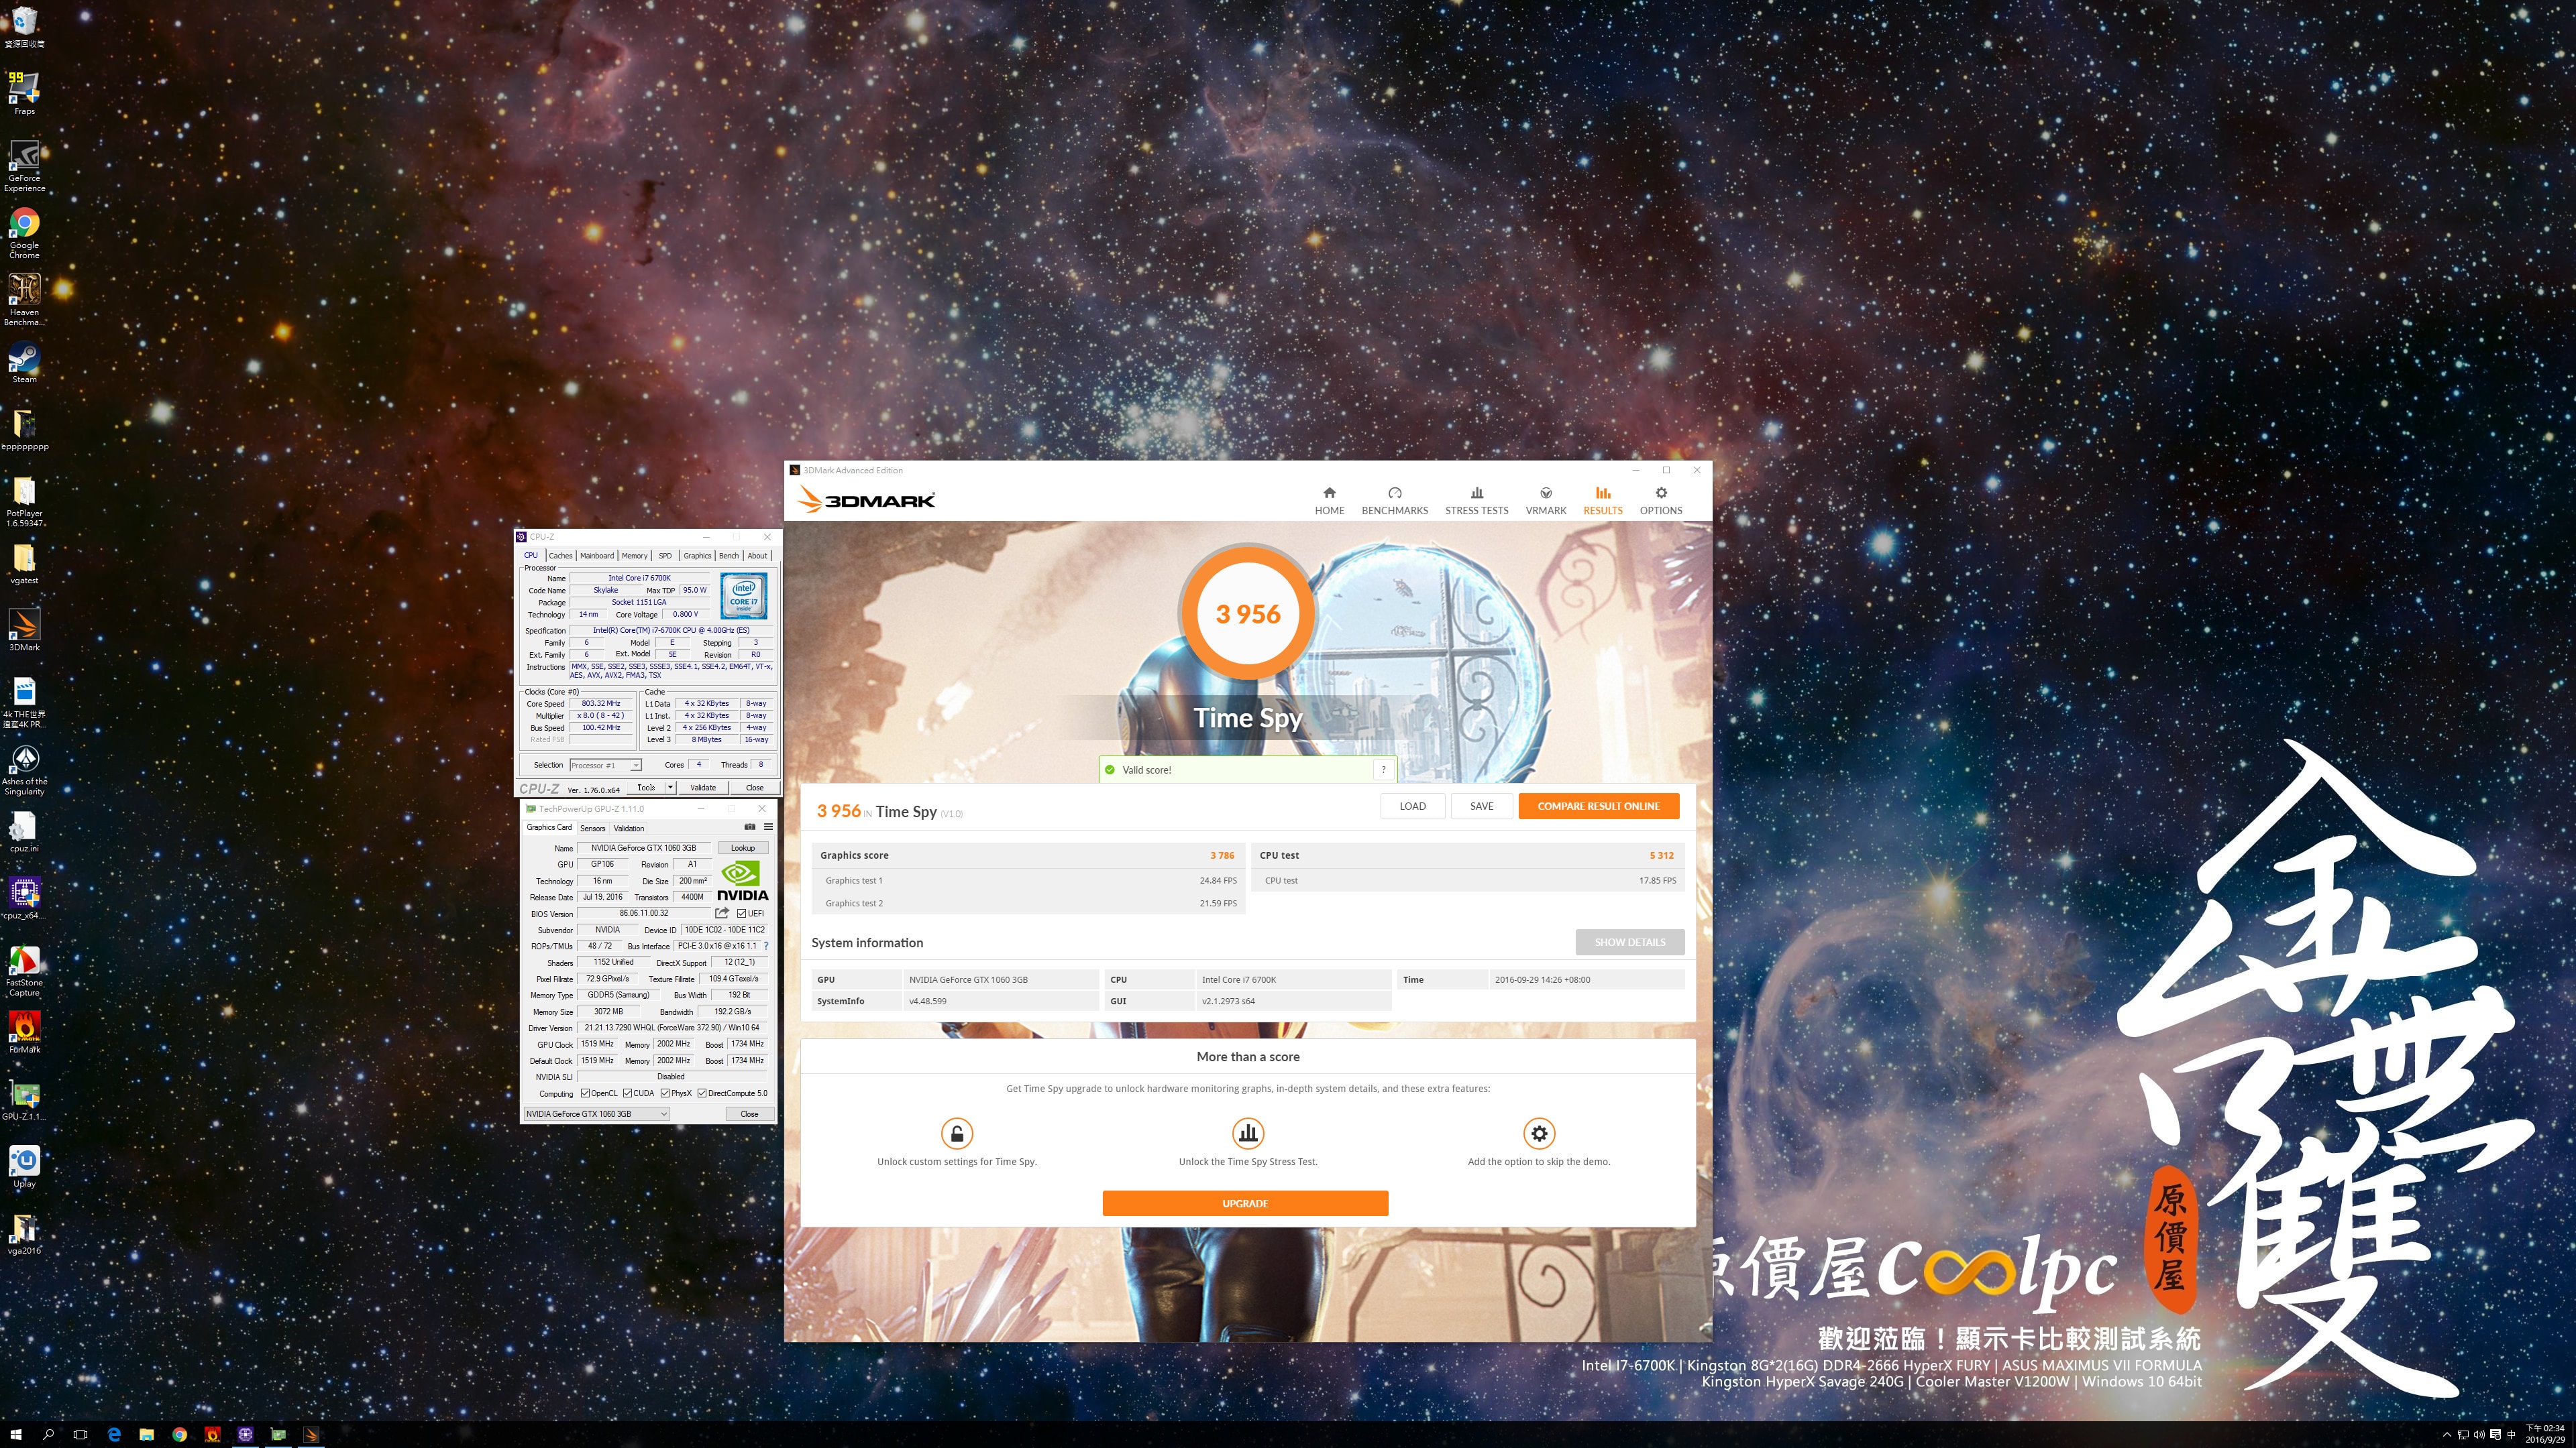2576x1448 pixels.
Task: Switch to the Caches tab in CPU-Z
Action: click(560, 556)
